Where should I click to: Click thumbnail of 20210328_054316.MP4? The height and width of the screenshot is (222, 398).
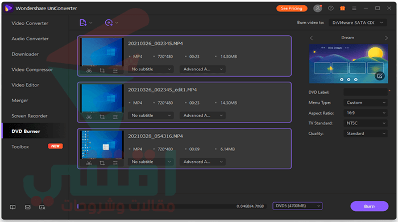102,145
